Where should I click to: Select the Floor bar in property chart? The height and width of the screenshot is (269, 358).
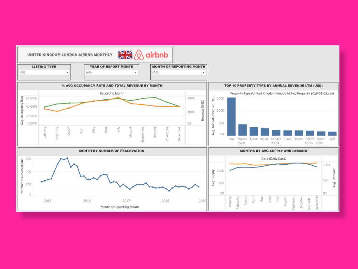click(x=254, y=131)
